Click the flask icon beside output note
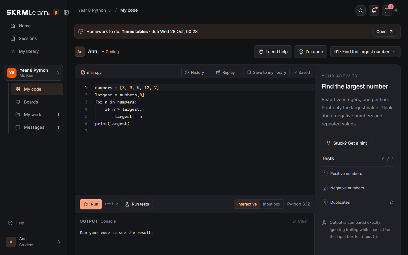This screenshot has height=255, width=408. [324, 223]
